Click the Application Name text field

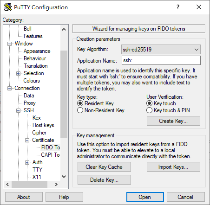(161, 60)
